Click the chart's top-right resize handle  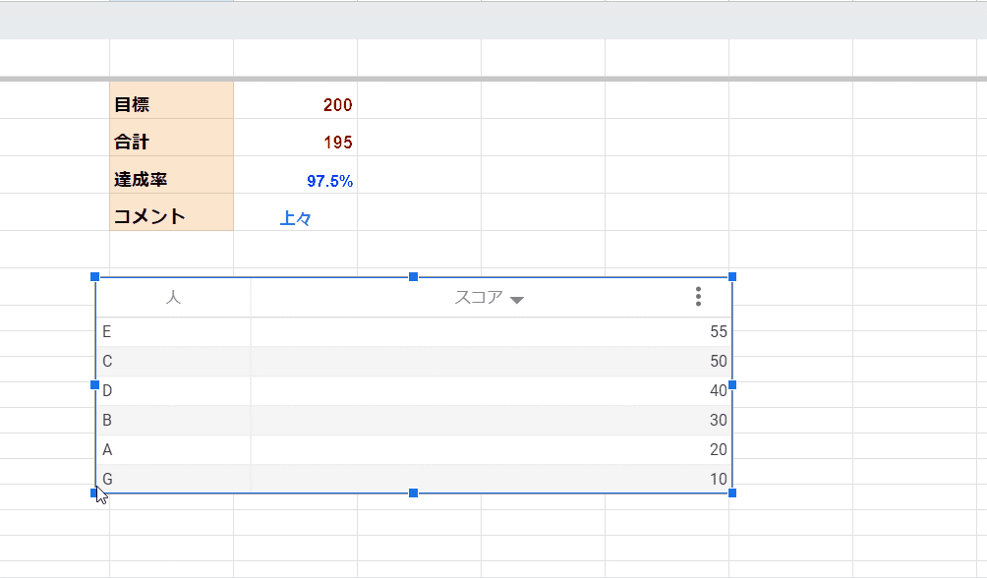(732, 277)
